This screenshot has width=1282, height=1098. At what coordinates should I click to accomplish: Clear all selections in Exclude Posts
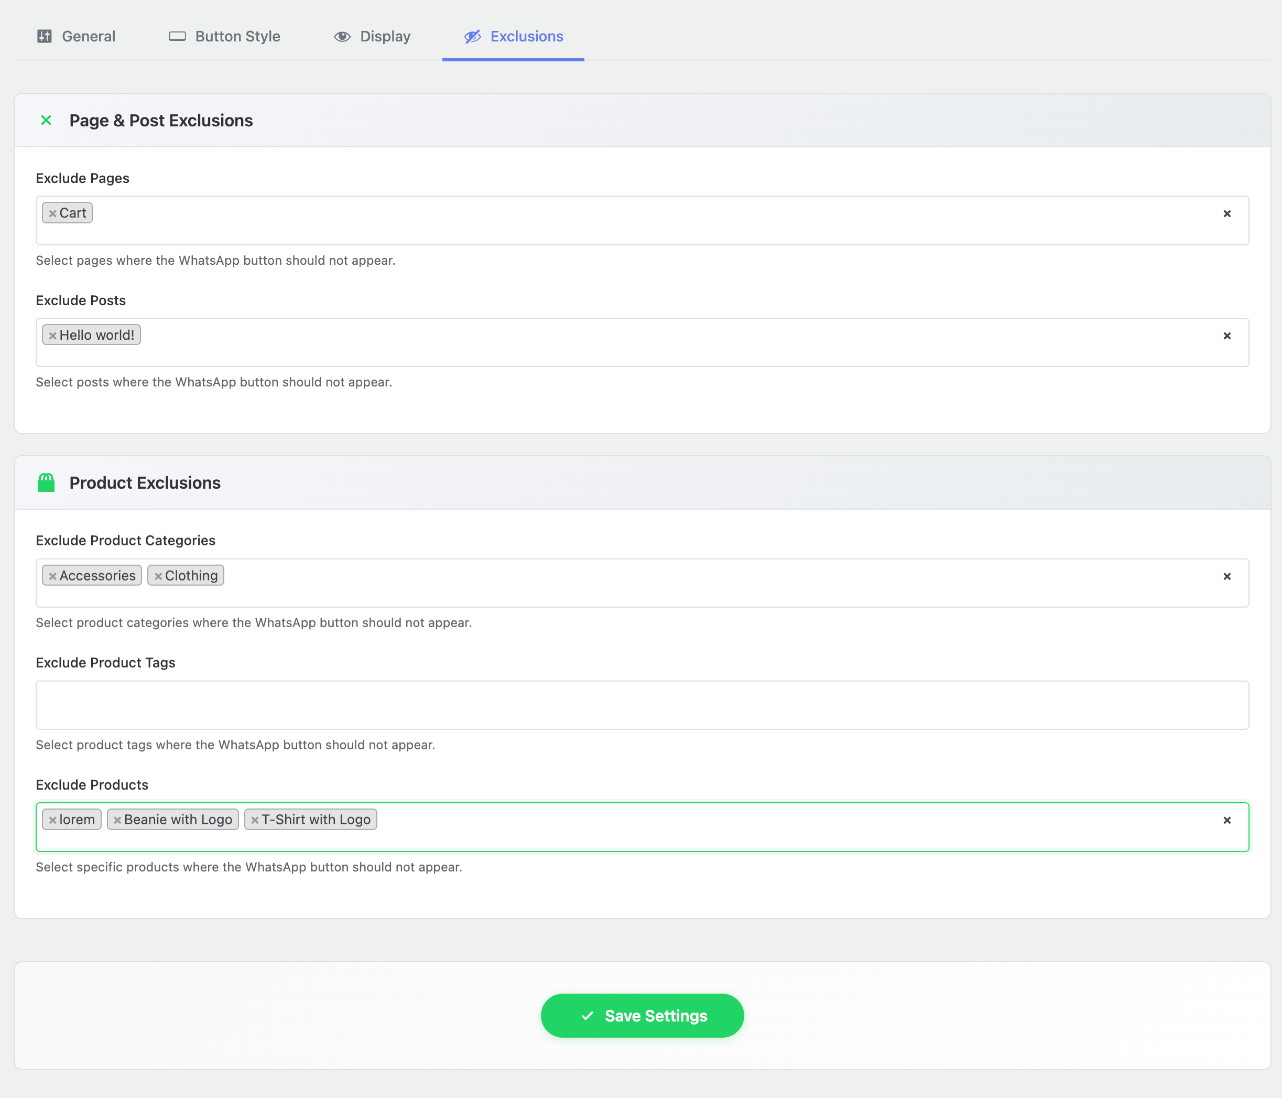click(x=1227, y=336)
